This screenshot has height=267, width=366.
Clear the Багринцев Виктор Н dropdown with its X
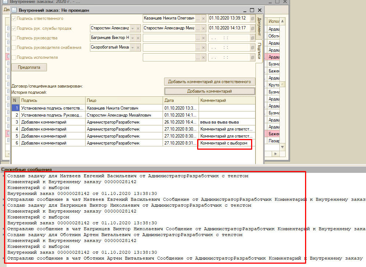(138, 38)
